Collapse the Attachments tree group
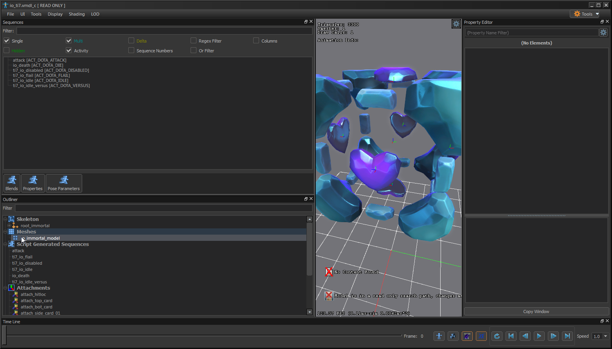612x349 pixels. coord(5,288)
